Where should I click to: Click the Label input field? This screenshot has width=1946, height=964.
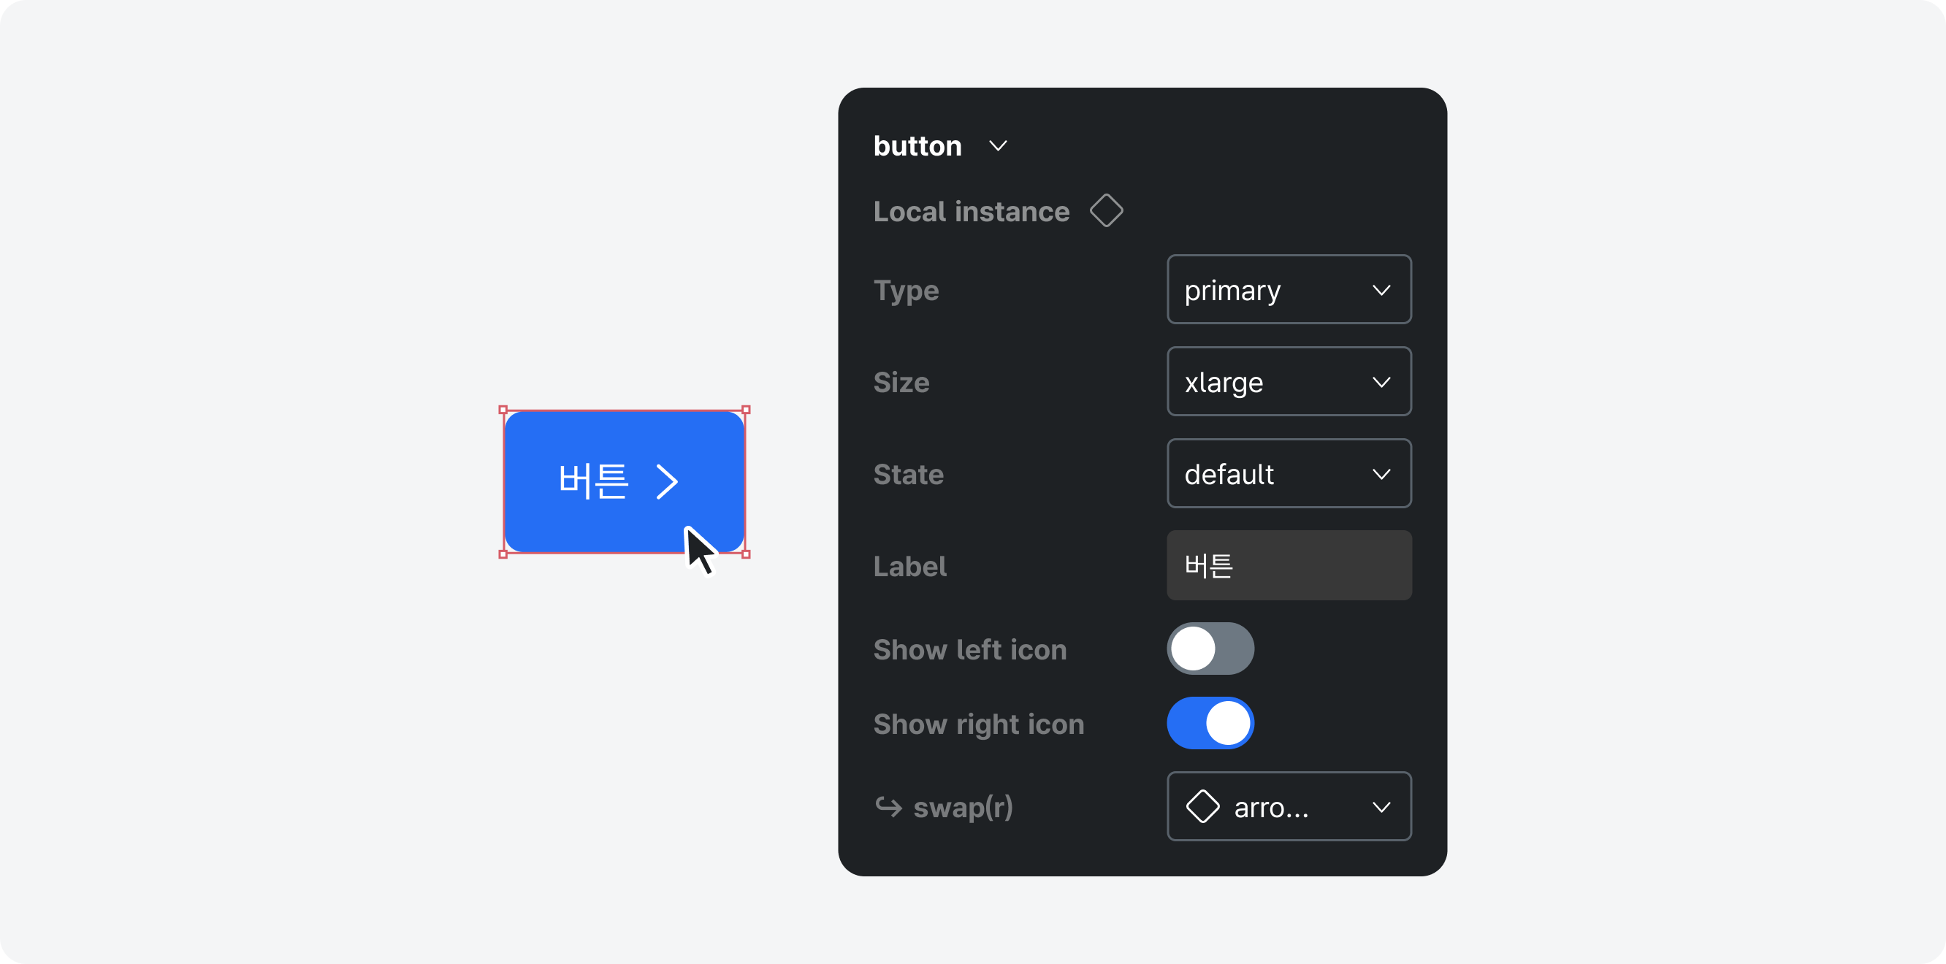point(1289,567)
